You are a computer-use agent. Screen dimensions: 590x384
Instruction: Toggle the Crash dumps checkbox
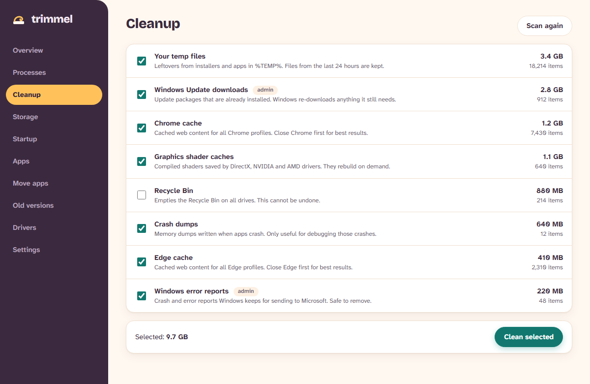pos(142,228)
